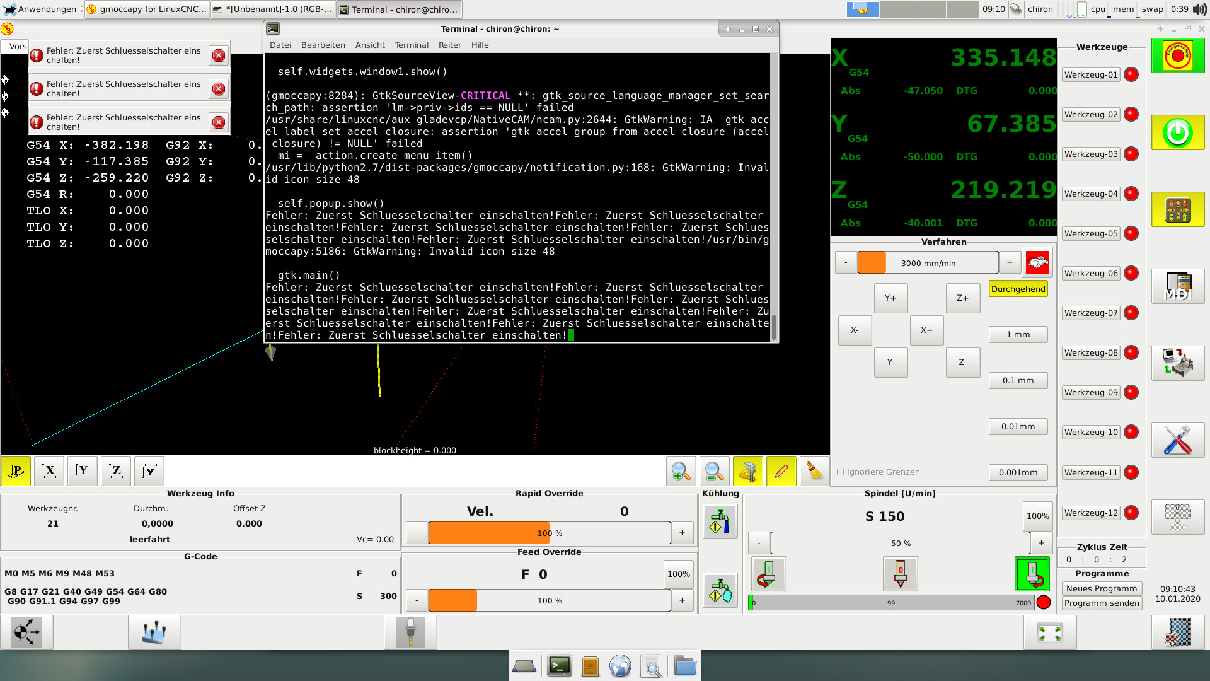Open Hilfe menu in terminal
The image size is (1210, 681).
480,45
